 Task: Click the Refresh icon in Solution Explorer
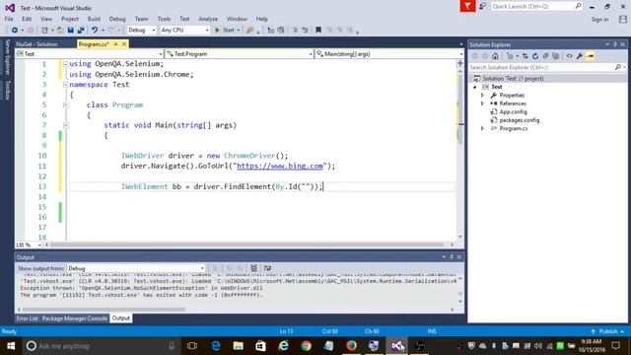point(535,56)
